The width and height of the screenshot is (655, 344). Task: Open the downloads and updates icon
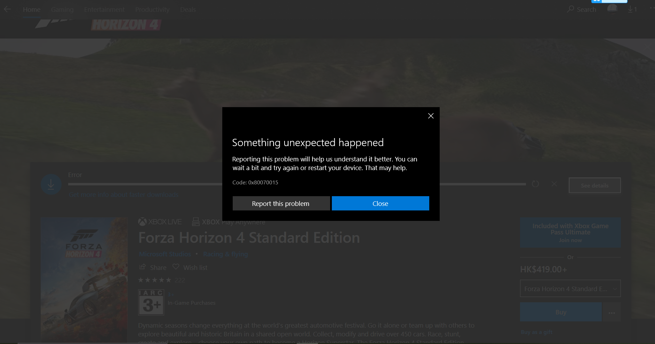[x=632, y=9]
